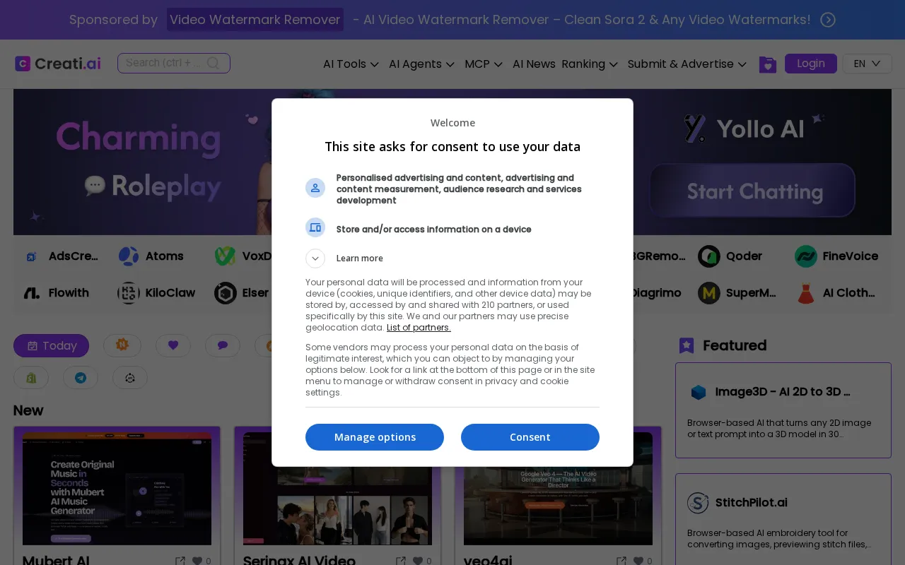The height and width of the screenshot is (565, 905).
Task: Like Serinax AI Video with heart icon
Action: click(x=419, y=561)
